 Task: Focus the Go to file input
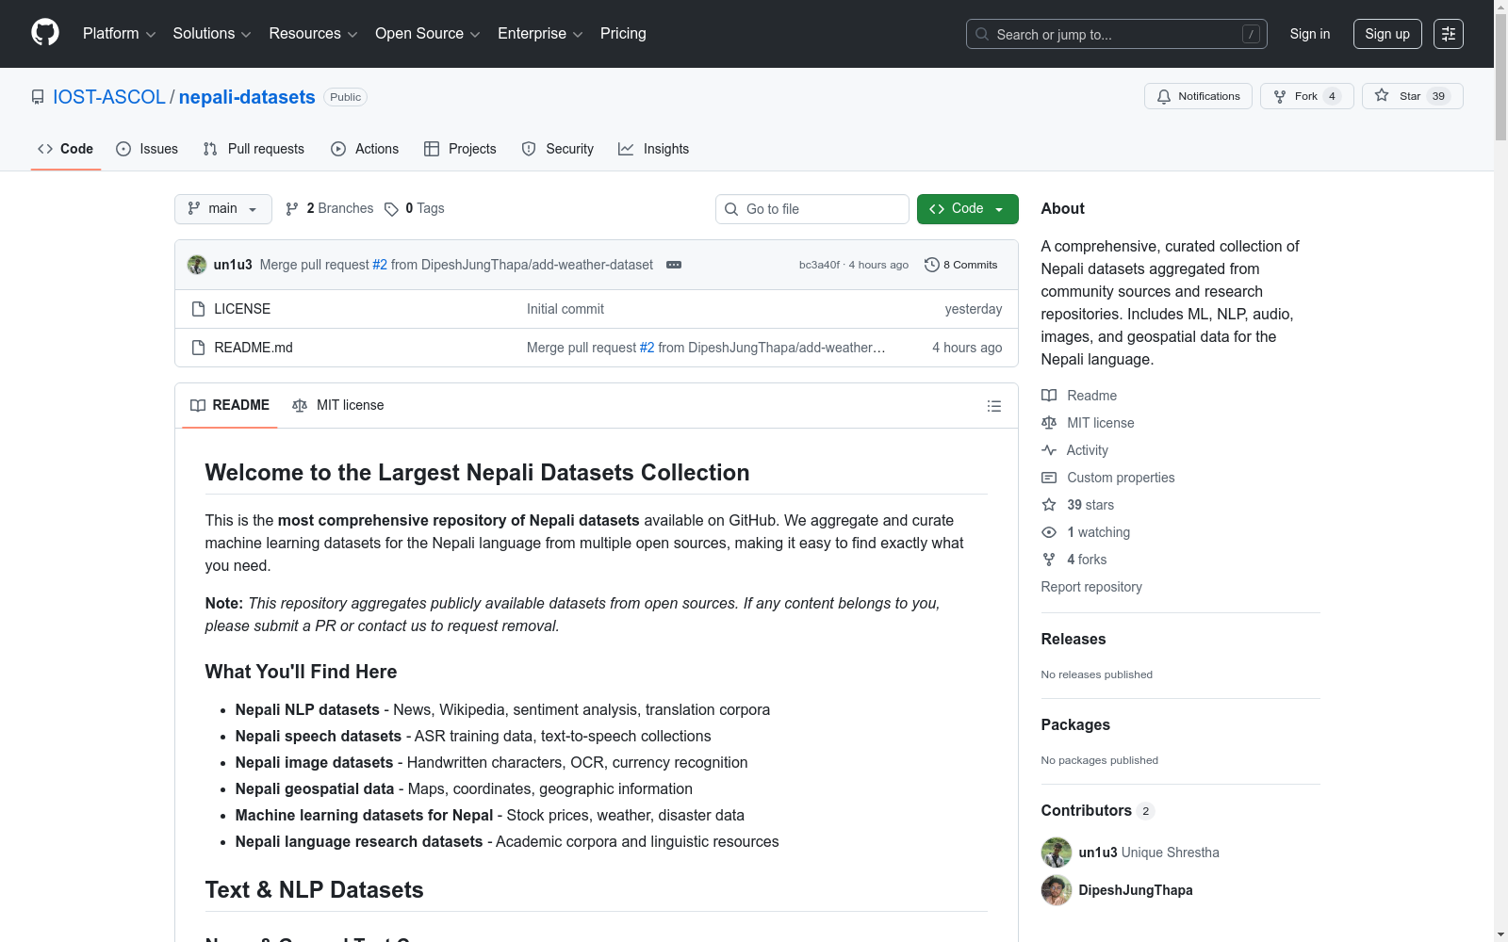812,209
